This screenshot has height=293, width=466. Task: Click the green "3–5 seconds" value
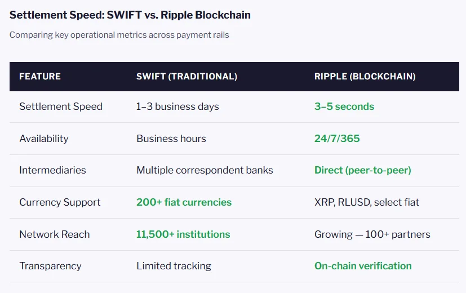(344, 106)
